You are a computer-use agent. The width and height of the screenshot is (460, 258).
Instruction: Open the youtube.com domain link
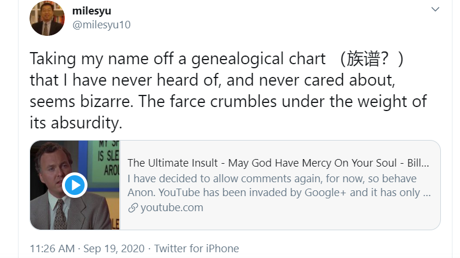pyautogui.click(x=171, y=208)
